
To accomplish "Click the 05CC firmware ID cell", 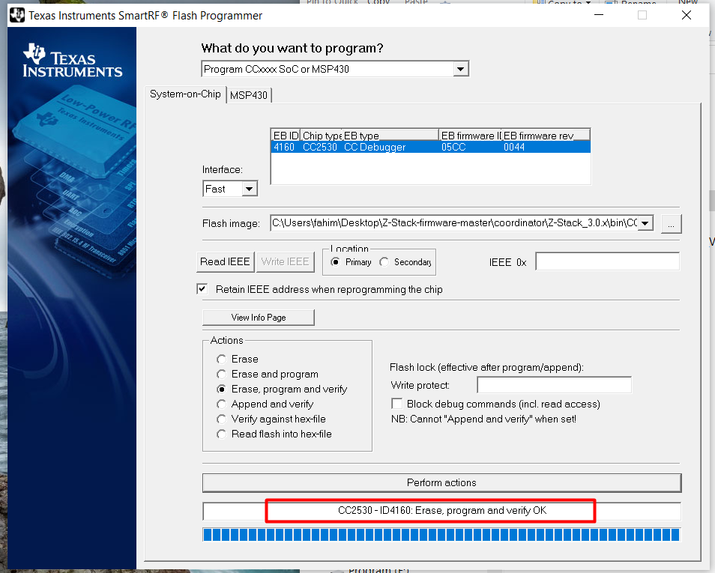I will pos(453,148).
